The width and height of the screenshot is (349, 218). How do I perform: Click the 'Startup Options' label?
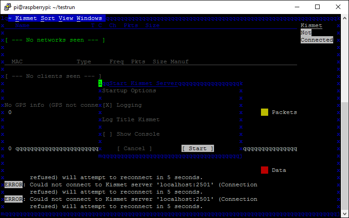pos(129,90)
